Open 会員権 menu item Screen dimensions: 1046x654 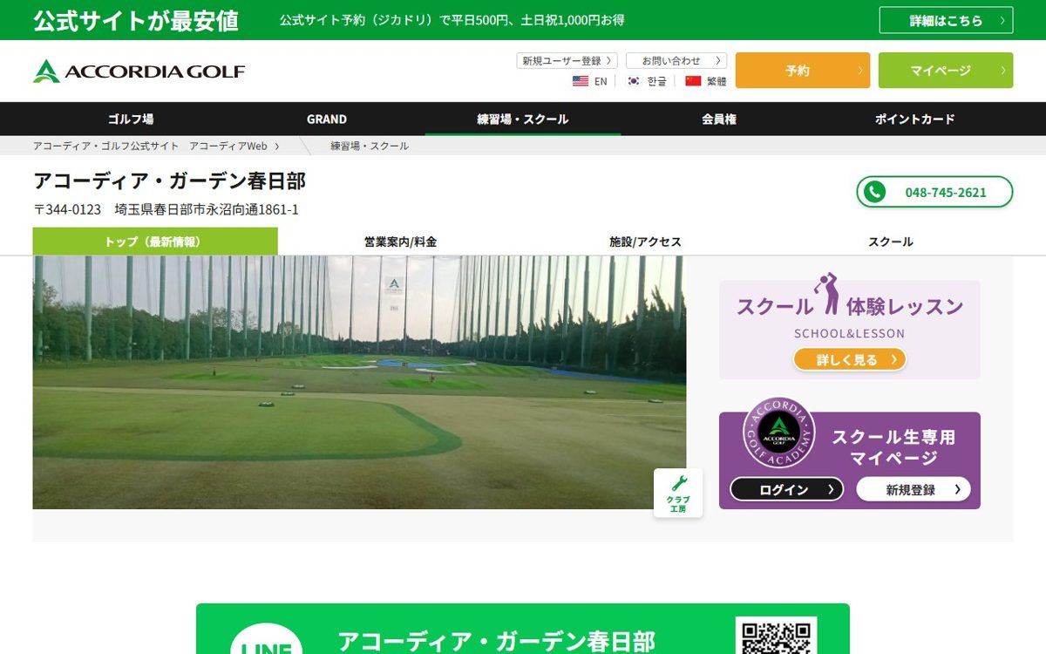coord(719,119)
